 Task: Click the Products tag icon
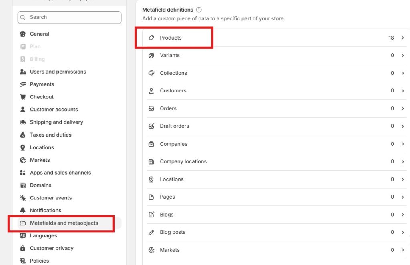[x=151, y=38]
